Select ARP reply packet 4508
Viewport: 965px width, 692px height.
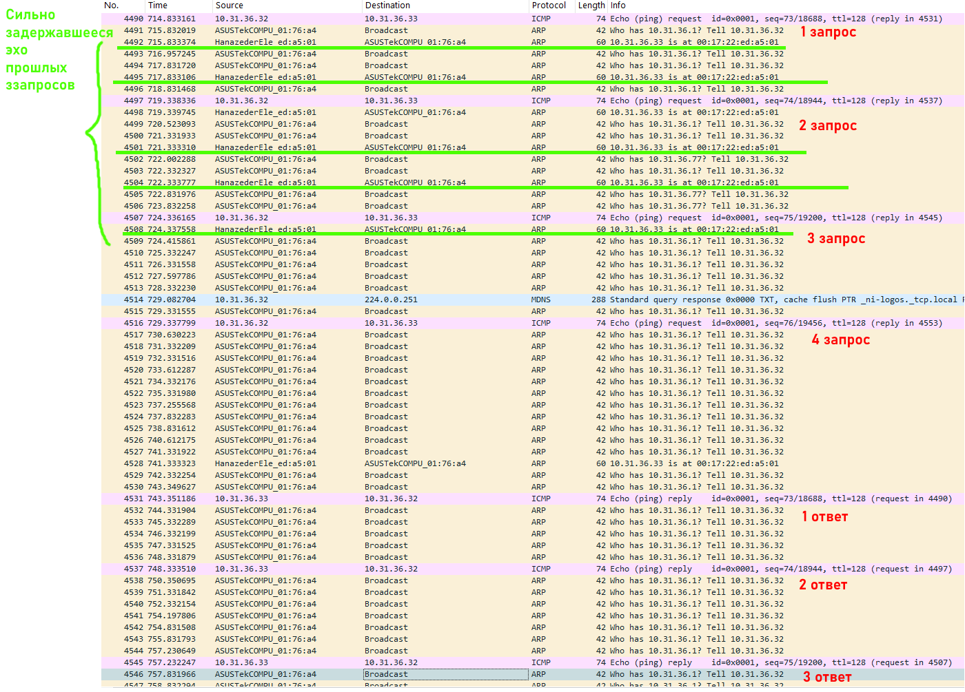[414, 229]
